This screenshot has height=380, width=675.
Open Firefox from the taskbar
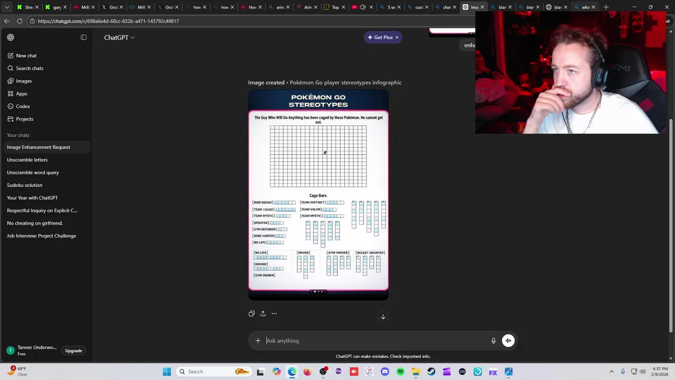(307, 372)
